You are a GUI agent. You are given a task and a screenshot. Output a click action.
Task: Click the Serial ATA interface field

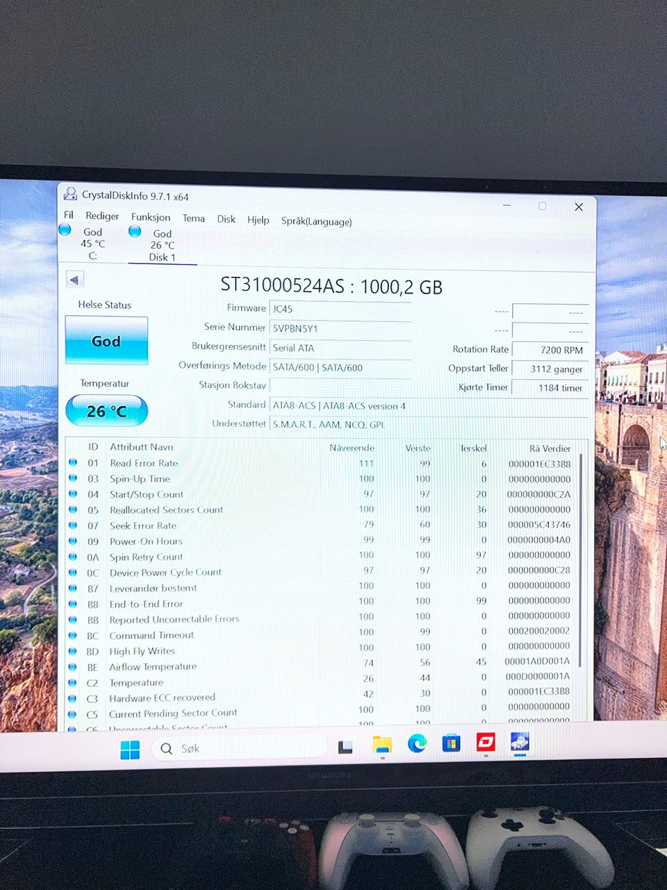340,348
